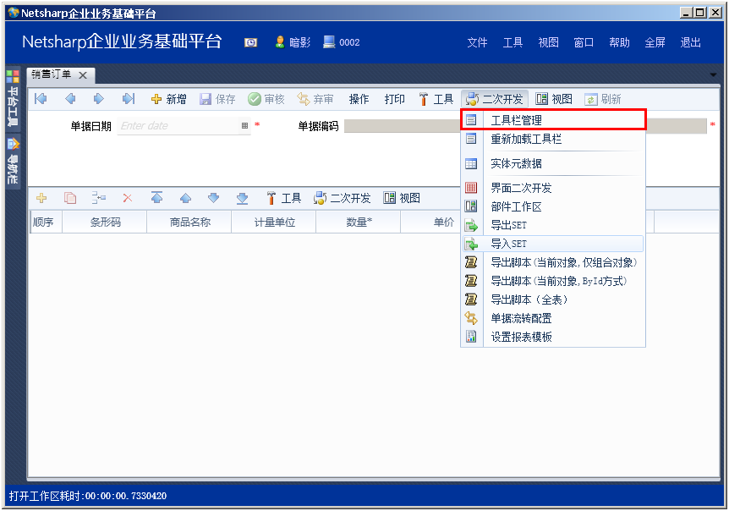This screenshot has height=511, width=729.
Task: Collapse the main toolbar 二次开发 menu
Action: (495, 99)
